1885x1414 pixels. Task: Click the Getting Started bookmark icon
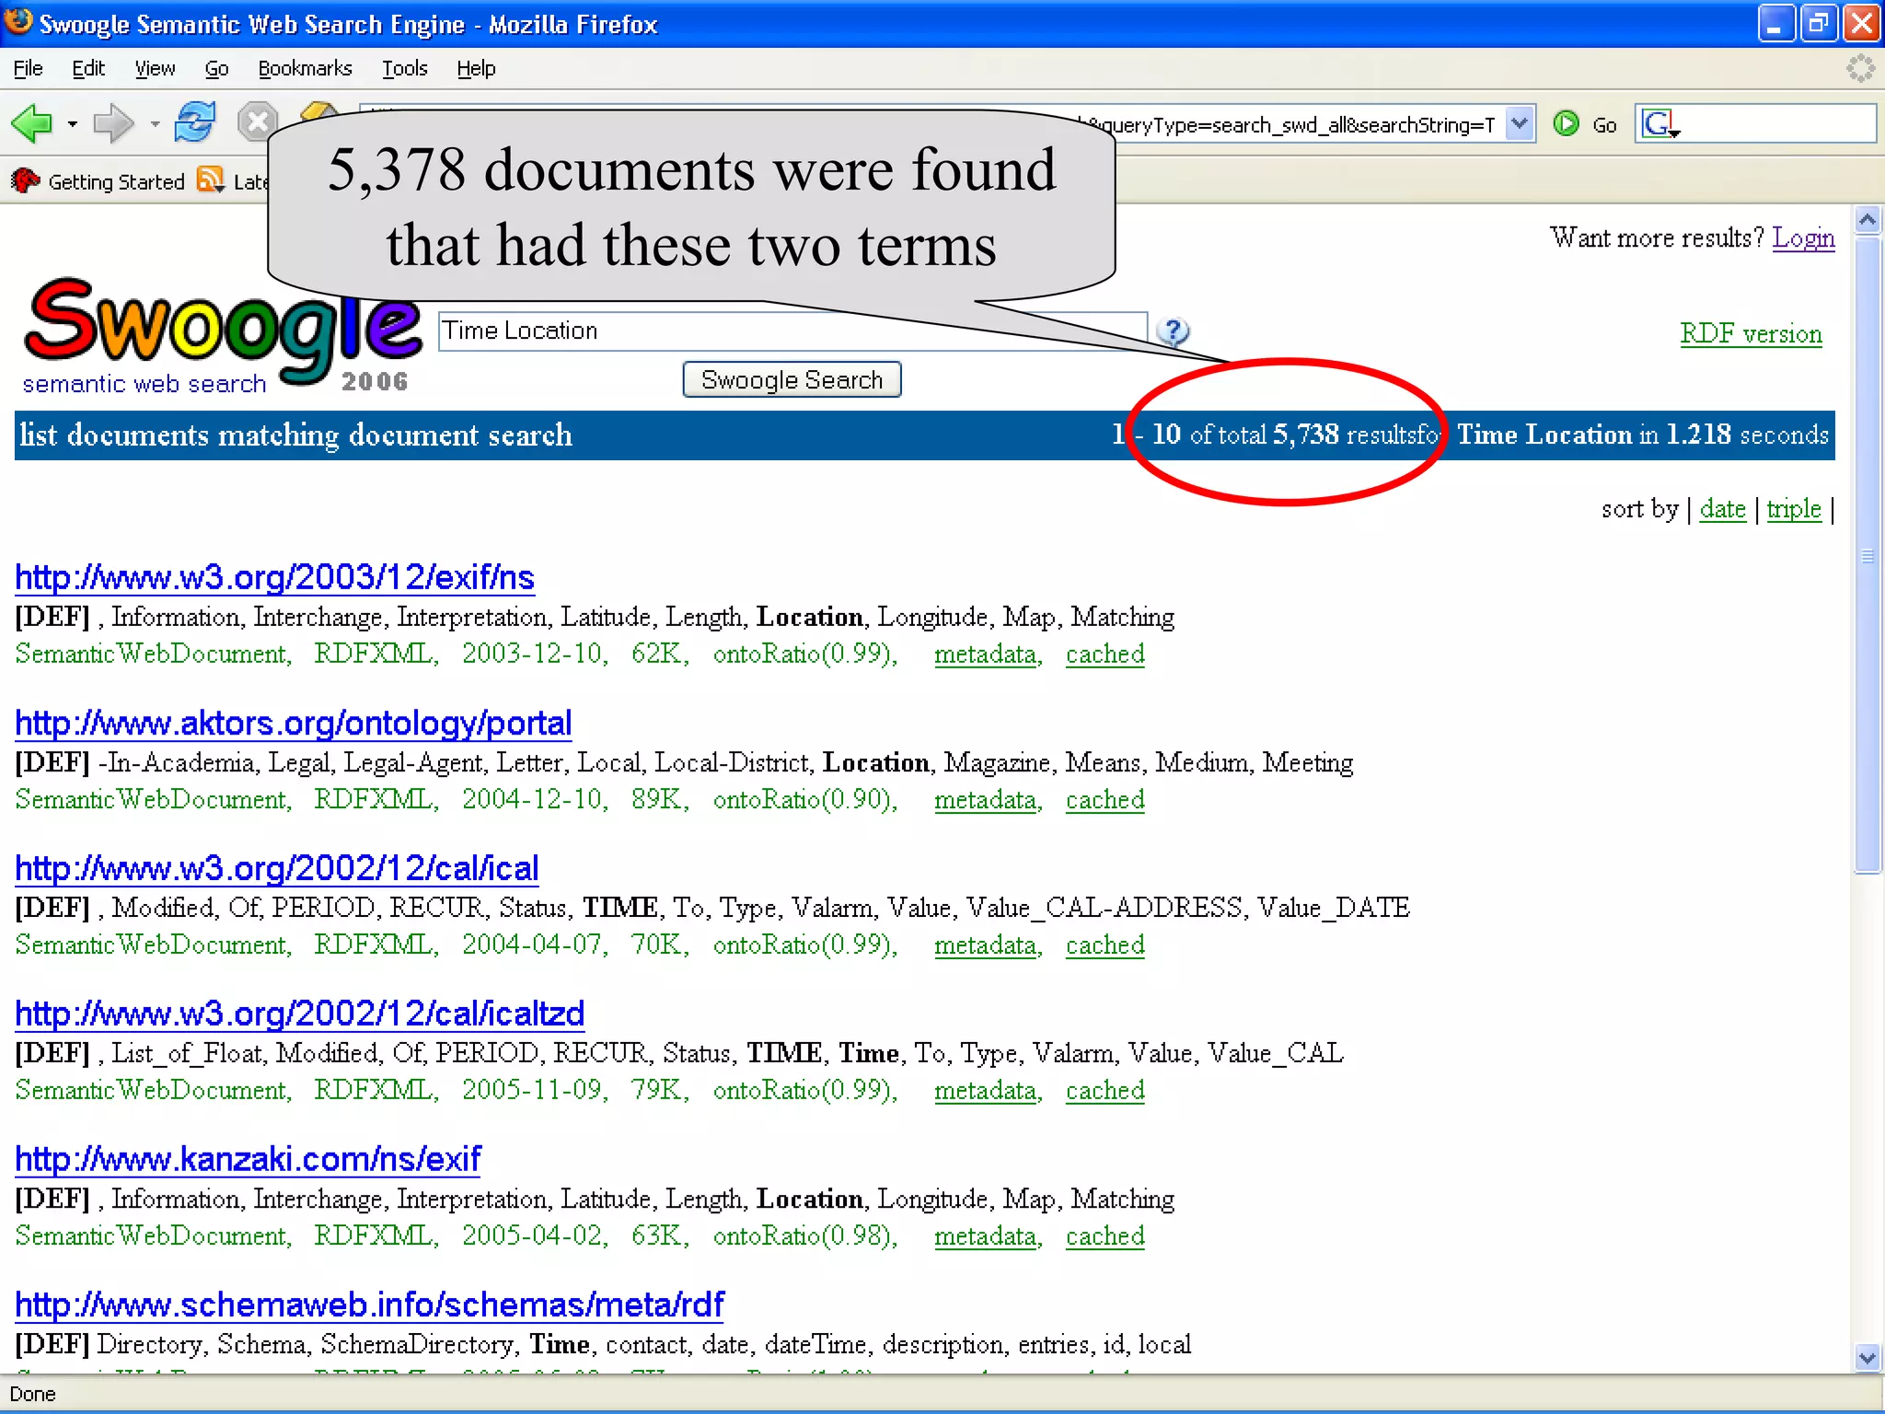pyautogui.click(x=25, y=181)
